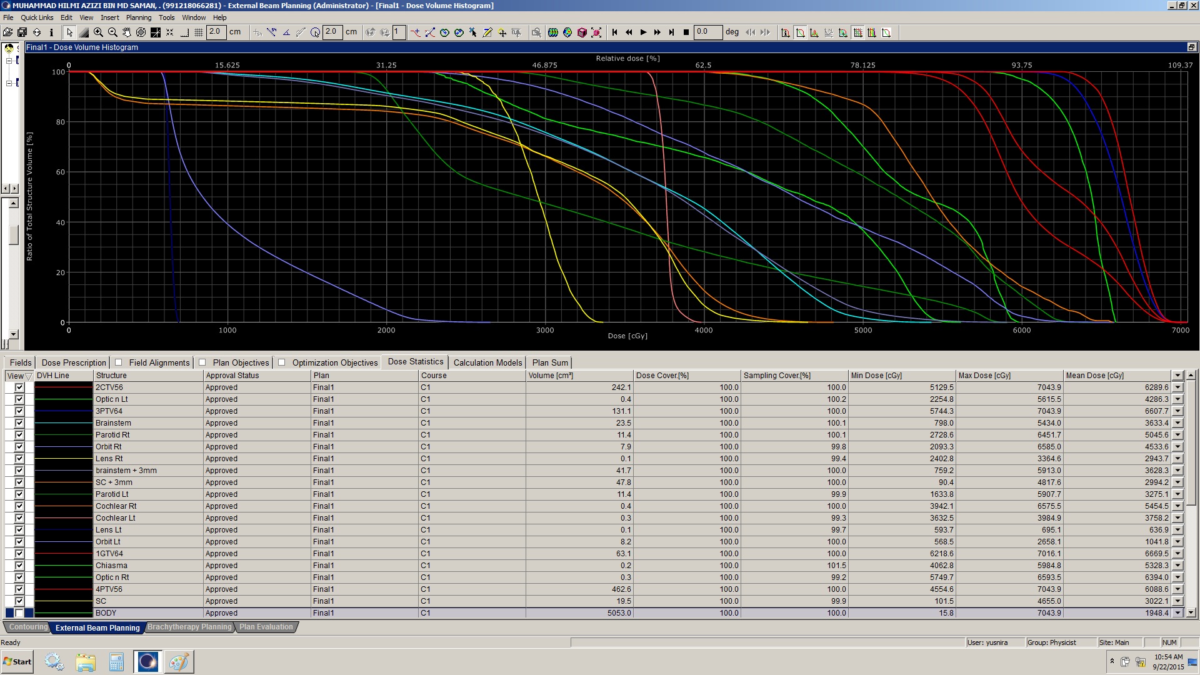Click the left panel vertical slider thumb
The image size is (1200, 675).
[13, 235]
